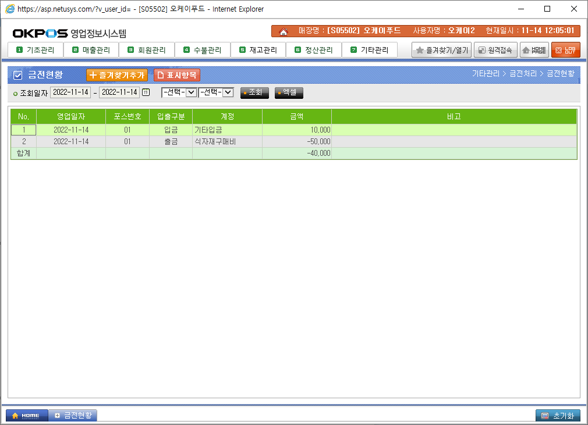Screen dimensions: 588x425
Task: Toggle the checkbox beside 금전현황 title
Action: pyautogui.click(x=17, y=75)
